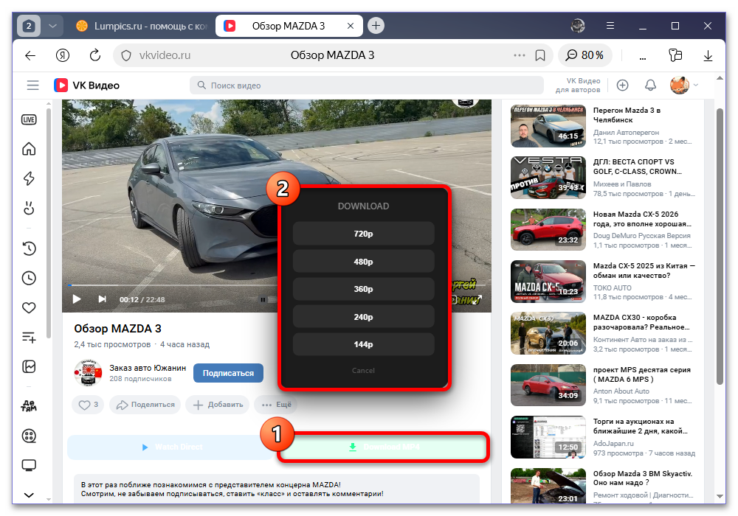Choose 720p download quality
Screen dimensions: 738x516
coord(363,234)
